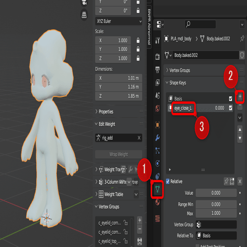Click the shape key Value slider
This screenshot has width=247, height=247.
(216, 193)
